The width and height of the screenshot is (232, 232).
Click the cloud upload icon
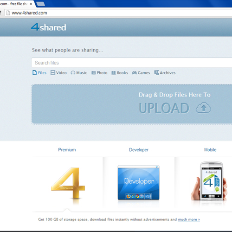203,108
